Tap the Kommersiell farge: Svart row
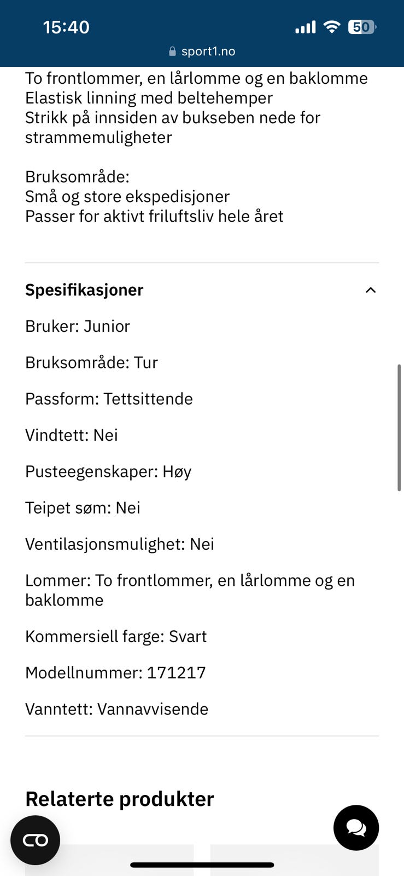Viewport: 404px width, 876px height. (x=116, y=636)
